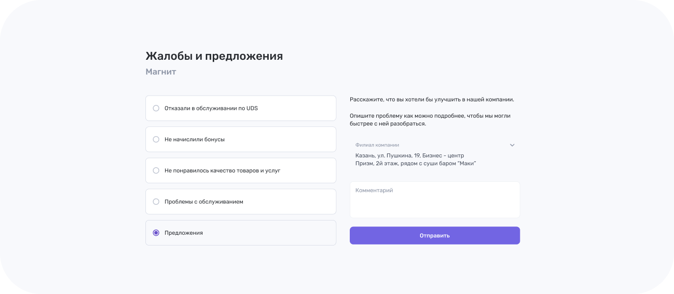
Task: Click the "Отказали в обслуживании по UDS" card
Action: click(241, 108)
